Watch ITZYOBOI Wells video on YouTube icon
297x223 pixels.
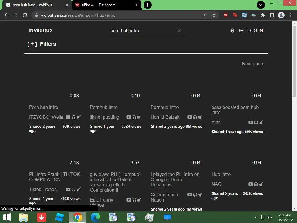(x=68, y=117)
